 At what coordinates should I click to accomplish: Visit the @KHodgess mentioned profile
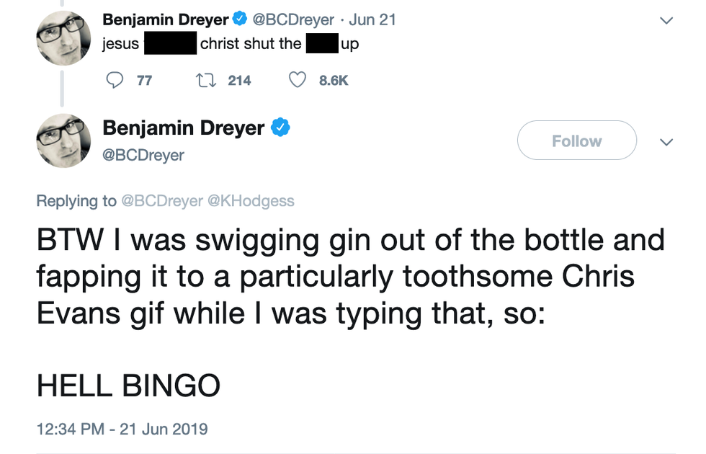pos(251,201)
